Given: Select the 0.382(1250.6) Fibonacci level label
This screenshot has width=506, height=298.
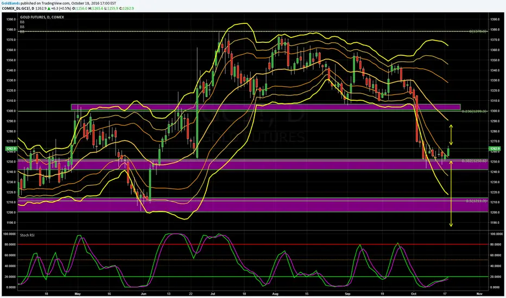Looking at the screenshot, I should (474, 161).
